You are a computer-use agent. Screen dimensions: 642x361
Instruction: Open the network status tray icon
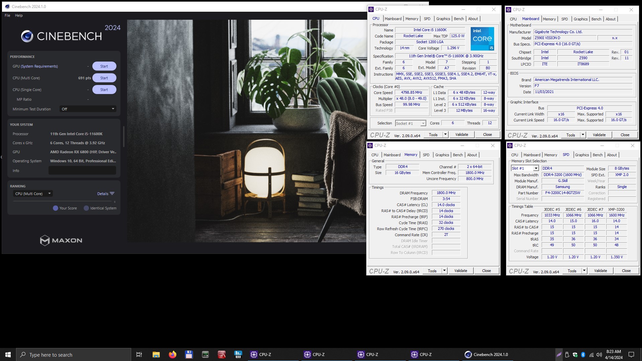tap(591, 355)
